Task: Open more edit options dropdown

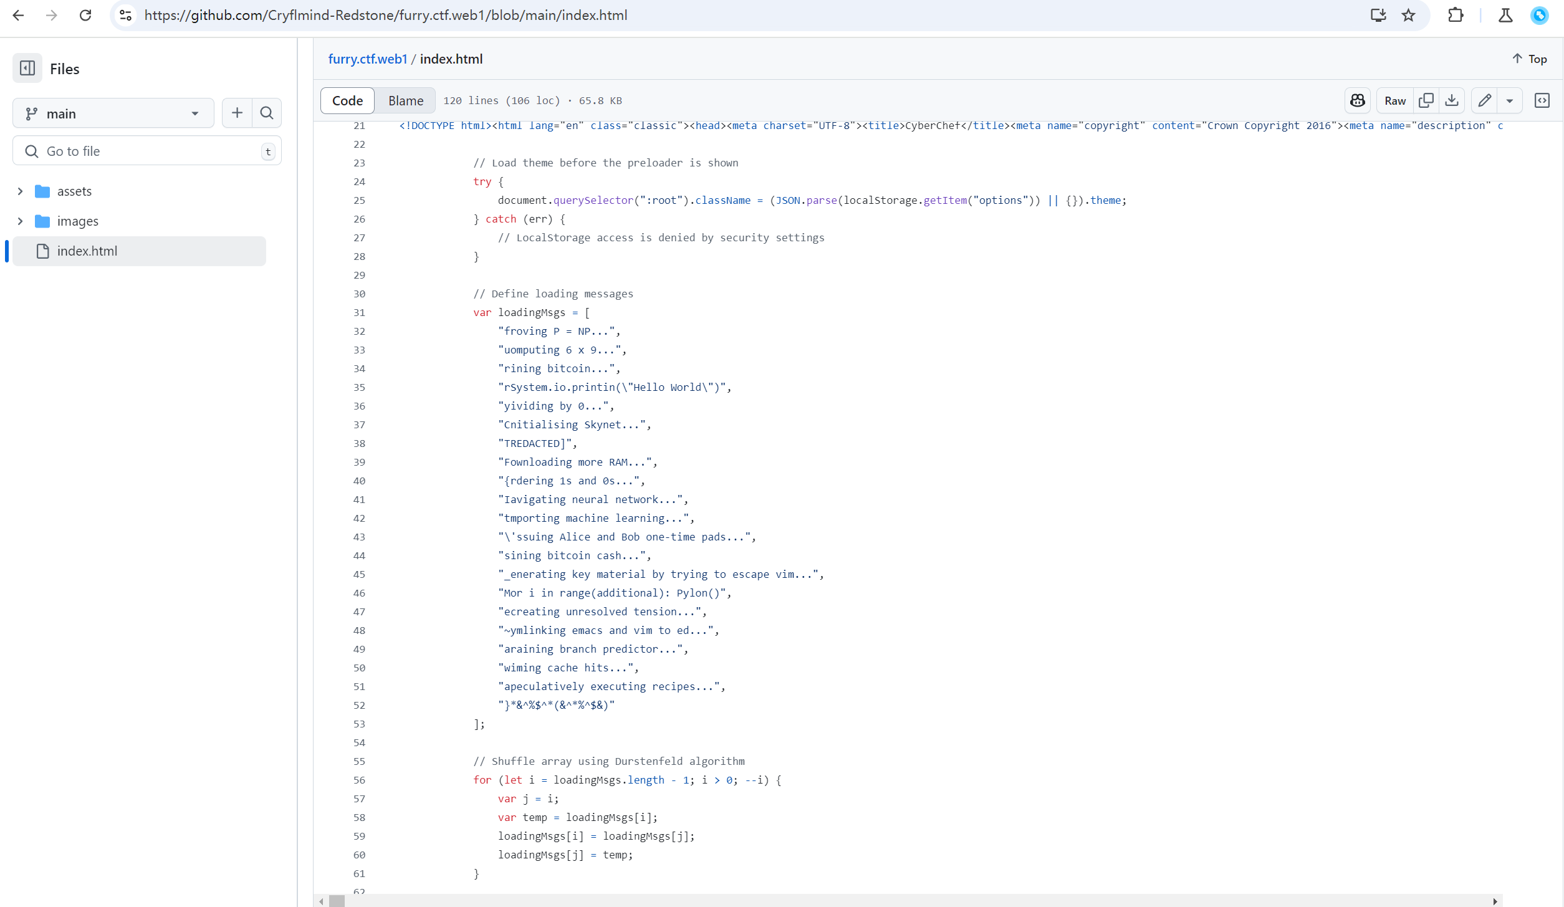Action: (1510, 100)
